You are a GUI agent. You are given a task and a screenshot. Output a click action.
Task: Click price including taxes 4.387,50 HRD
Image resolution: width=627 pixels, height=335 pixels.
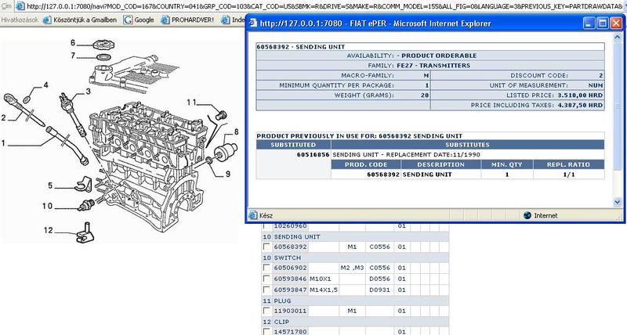pos(580,105)
